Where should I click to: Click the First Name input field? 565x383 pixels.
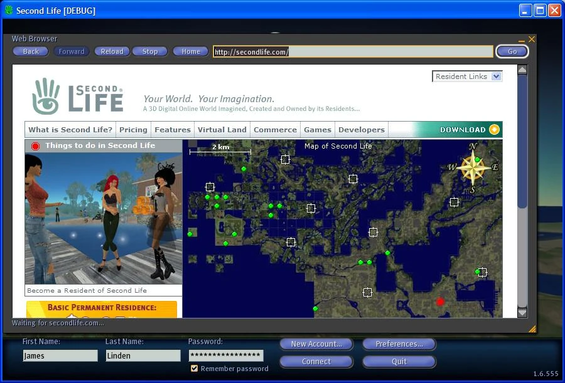pyautogui.click(x=60, y=355)
